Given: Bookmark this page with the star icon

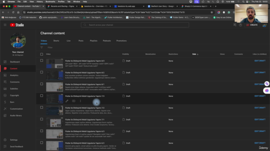Looking at the screenshot, I should point(212,12).
